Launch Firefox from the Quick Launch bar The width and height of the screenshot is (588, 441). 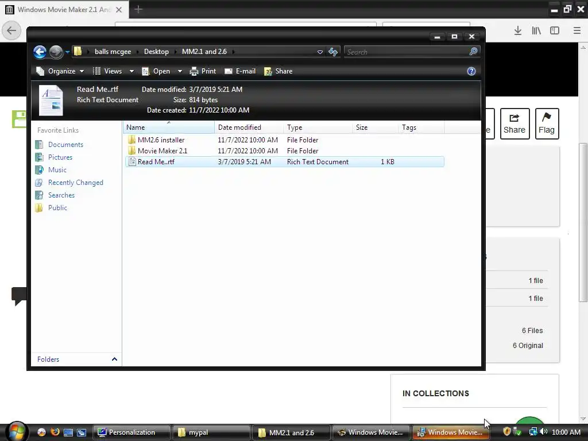pyautogui.click(x=55, y=432)
